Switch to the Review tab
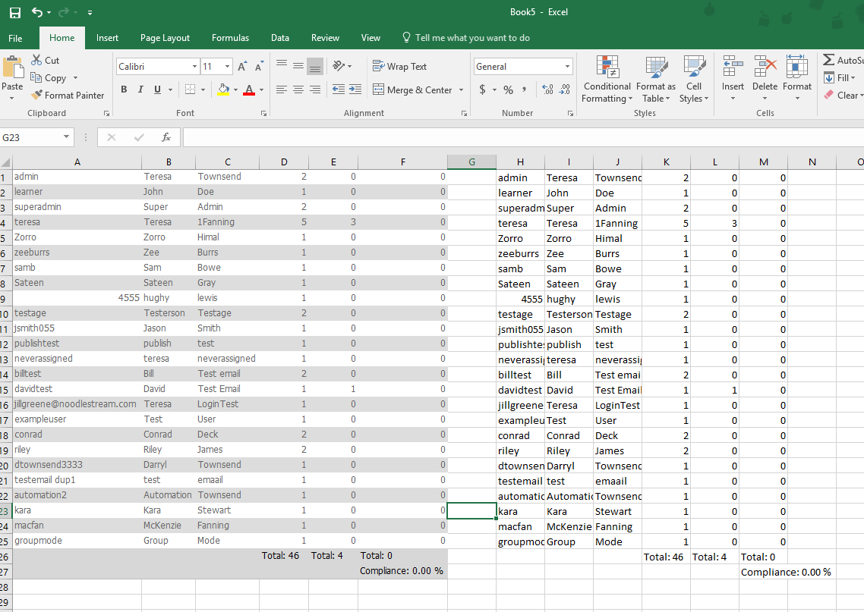 [325, 38]
